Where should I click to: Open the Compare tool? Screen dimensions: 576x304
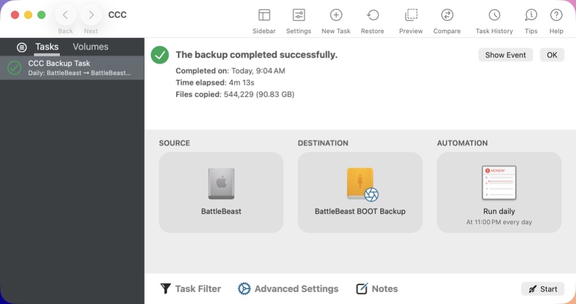(x=447, y=15)
